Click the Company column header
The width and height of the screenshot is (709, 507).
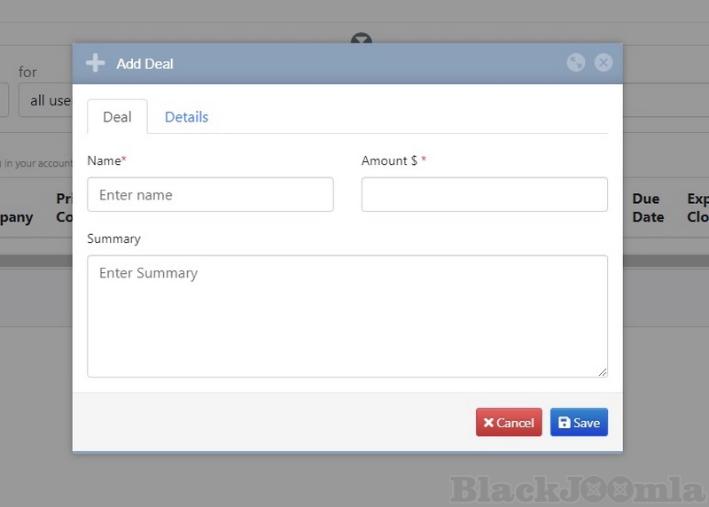pos(16,217)
